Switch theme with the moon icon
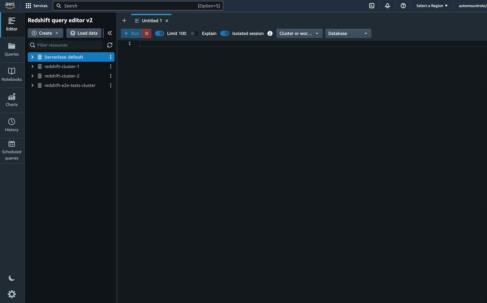Screen dimensions: 487x303 (12, 278)
